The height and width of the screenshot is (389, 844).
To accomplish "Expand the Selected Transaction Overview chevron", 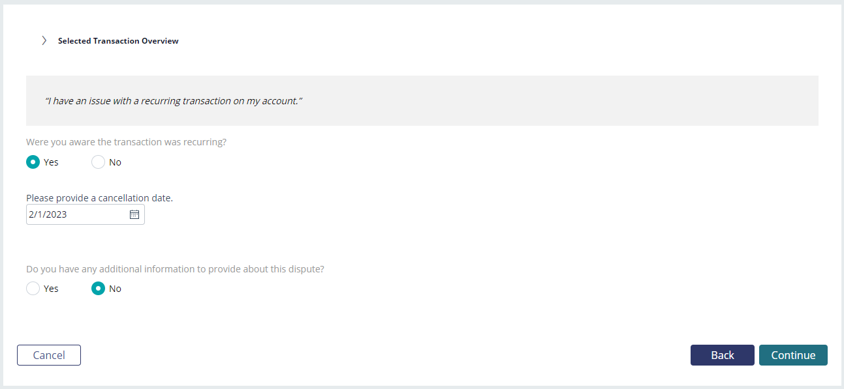I will coord(44,40).
